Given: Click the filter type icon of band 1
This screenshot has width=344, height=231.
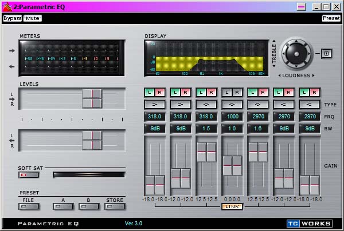Looking at the screenshot, I should [155, 105].
